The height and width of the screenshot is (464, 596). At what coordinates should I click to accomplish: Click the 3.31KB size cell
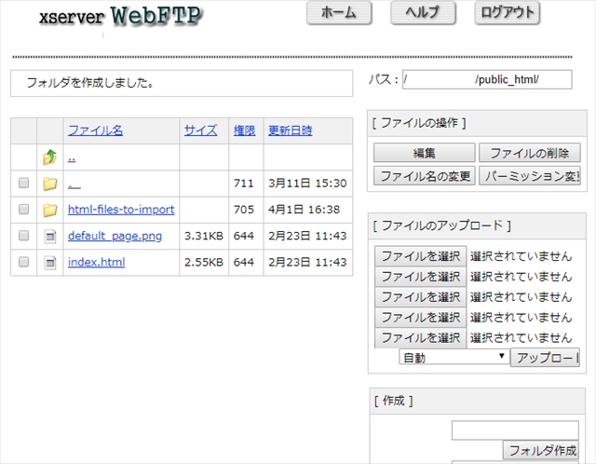[204, 236]
